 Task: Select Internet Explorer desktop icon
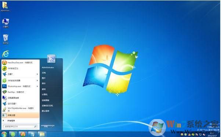point(6,54)
